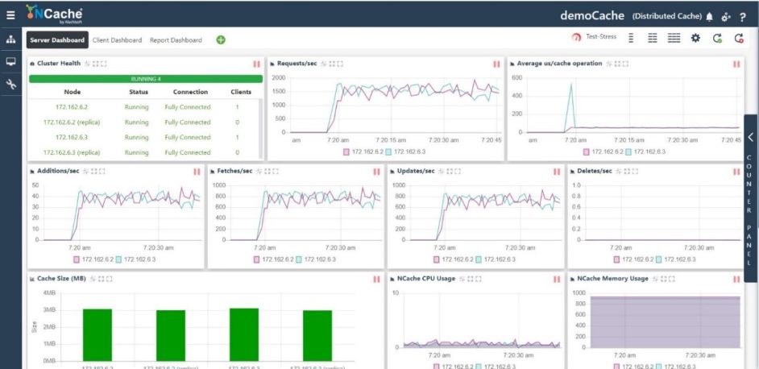
Task: Click third green bar in Cache Size chart
Action: [x=244, y=334]
